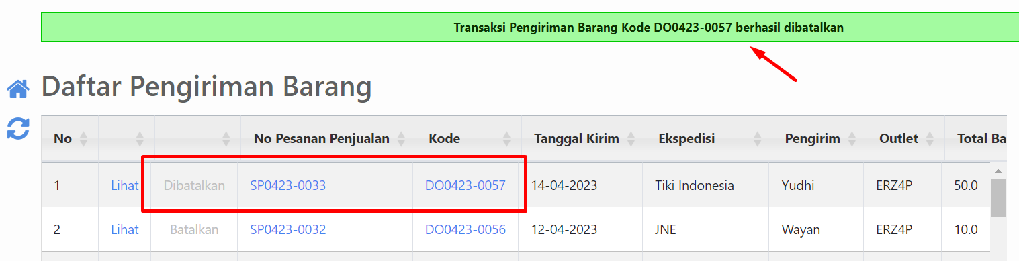The height and width of the screenshot is (261, 1019).
Task: Open delivery code DO0423-0057
Action: pyautogui.click(x=466, y=185)
